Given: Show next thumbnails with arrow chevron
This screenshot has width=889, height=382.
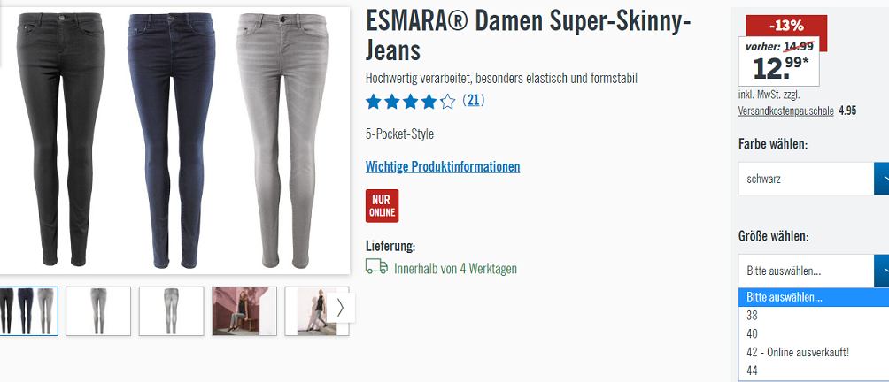Looking at the screenshot, I should pos(340,308).
